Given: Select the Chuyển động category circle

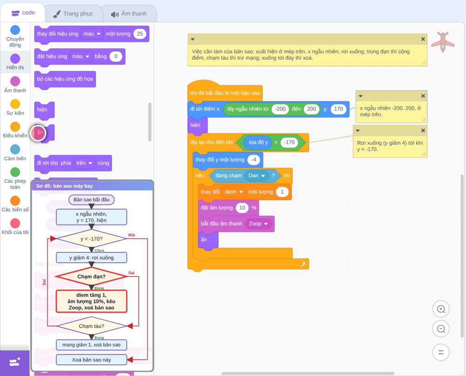Looking at the screenshot, I should point(15,30).
